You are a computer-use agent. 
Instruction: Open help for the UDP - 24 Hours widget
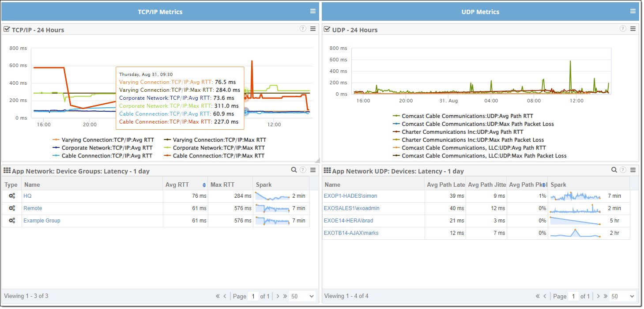(x=623, y=29)
